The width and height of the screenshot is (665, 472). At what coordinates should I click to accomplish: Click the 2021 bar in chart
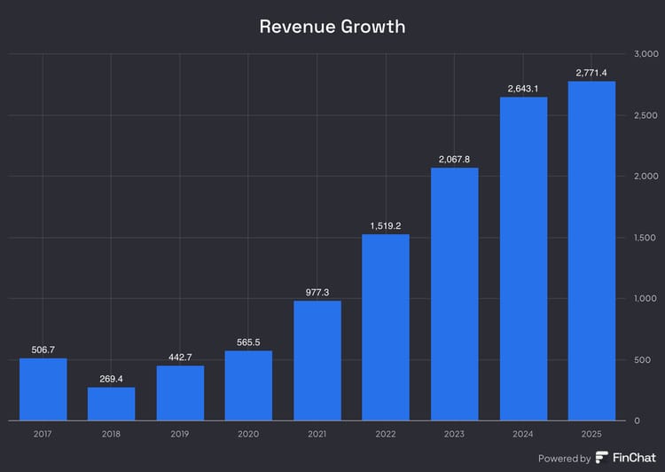(x=317, y=360)
